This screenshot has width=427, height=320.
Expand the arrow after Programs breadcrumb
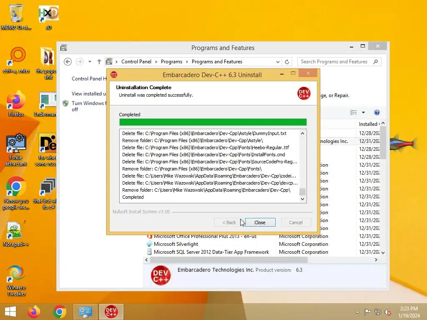(187, 62)
